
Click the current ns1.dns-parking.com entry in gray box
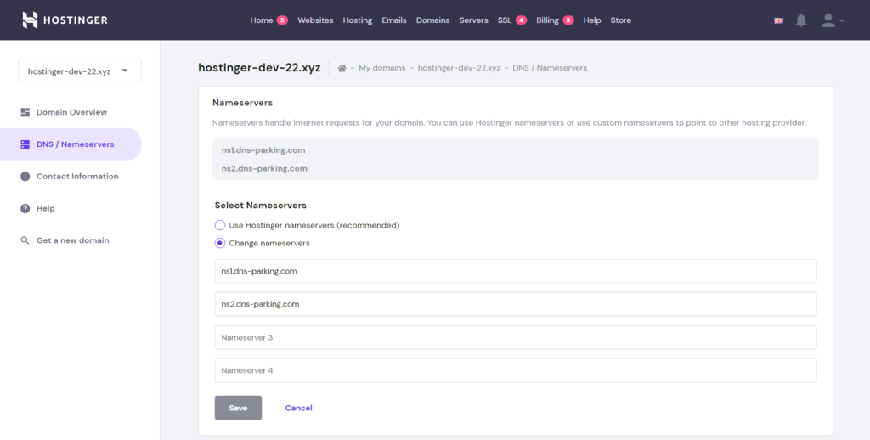tap(263, 150)
